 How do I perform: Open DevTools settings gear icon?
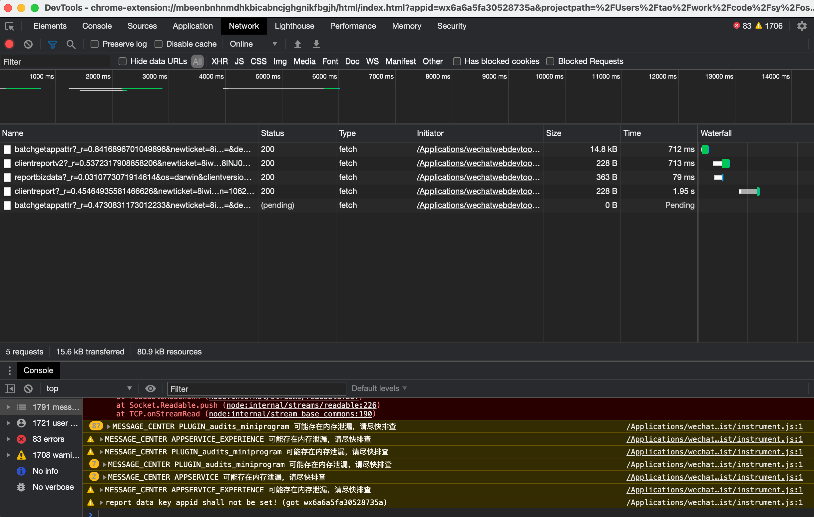pyautogui.click(x=802, y=26)
